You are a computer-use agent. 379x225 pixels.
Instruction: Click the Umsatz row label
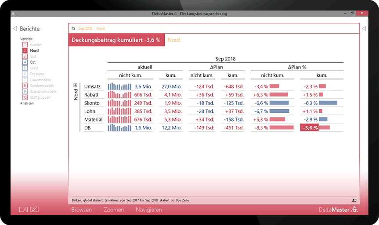(x=92, y=86)
